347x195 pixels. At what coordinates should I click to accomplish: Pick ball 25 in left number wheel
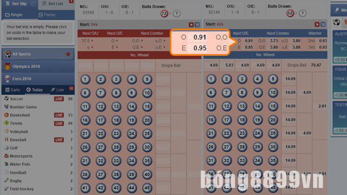tap(147, 134)
